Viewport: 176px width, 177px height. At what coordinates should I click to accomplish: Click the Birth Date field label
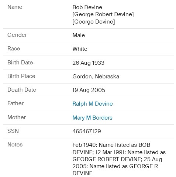(20, 63)
